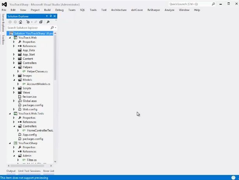Viewport: 239px width, 180px height.
Task: Collapse the Admin folder in YouTrackSharp
Action: (x=14, y=156)
